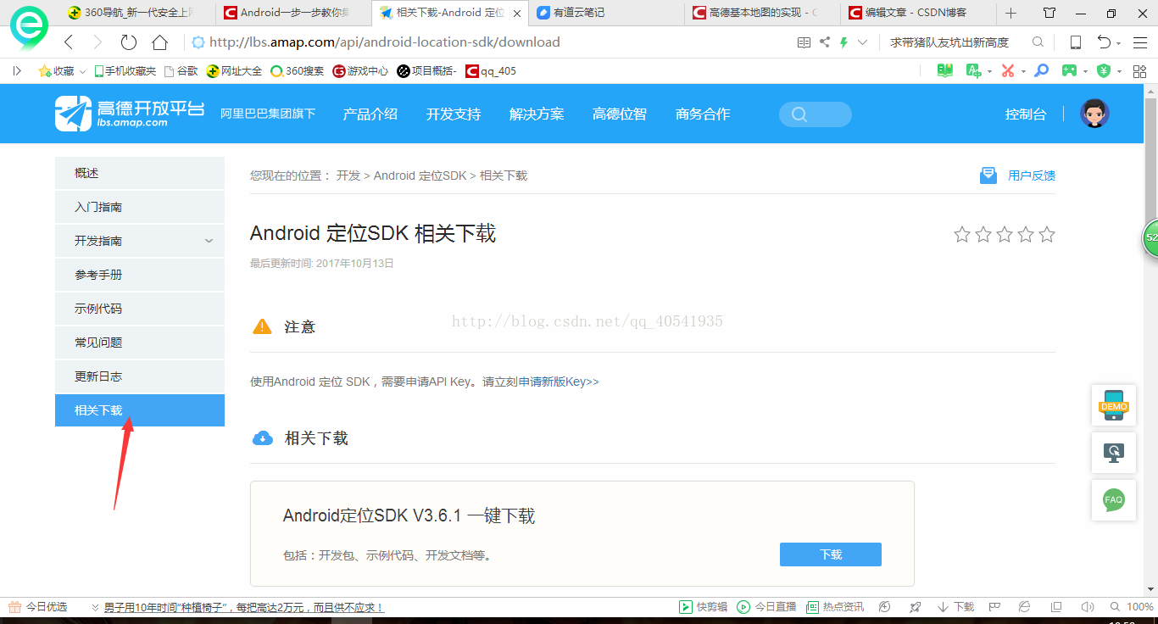Go back with the browser back arrow
This screenshot has height=624, width=1158.
69,42
